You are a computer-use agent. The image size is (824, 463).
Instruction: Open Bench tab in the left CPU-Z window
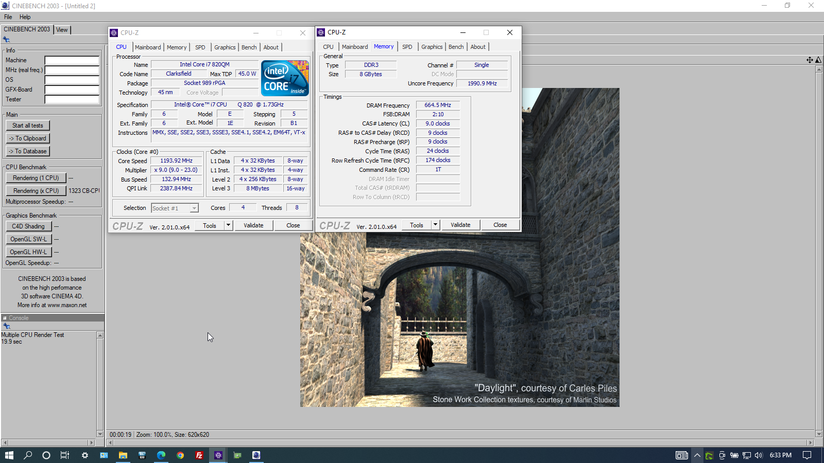249,47
